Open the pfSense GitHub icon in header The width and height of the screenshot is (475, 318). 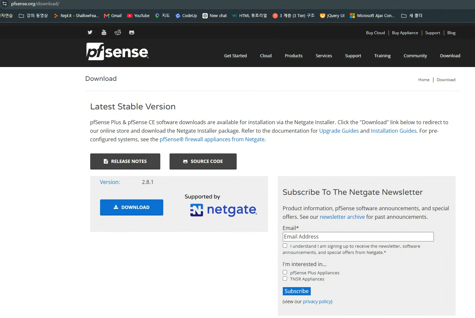tap(132, 32)
